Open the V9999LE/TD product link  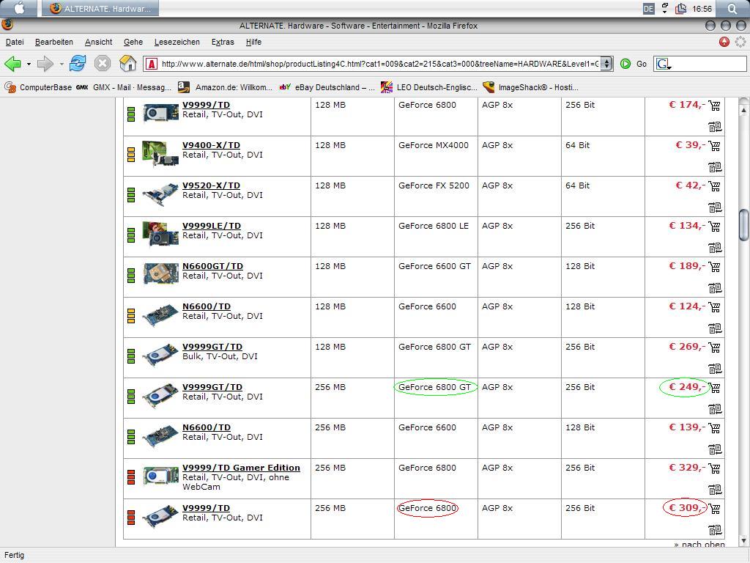212,226
